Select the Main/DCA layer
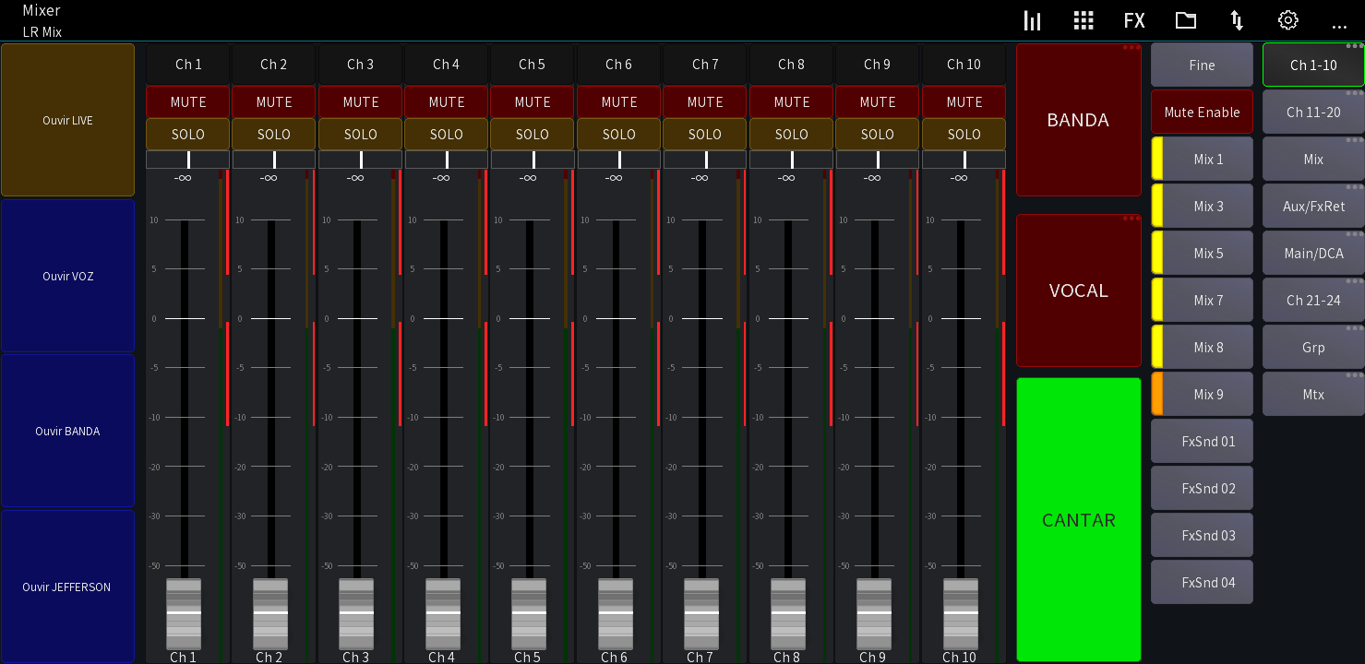Viewport: 1365px width, 664px height. 1312,253
